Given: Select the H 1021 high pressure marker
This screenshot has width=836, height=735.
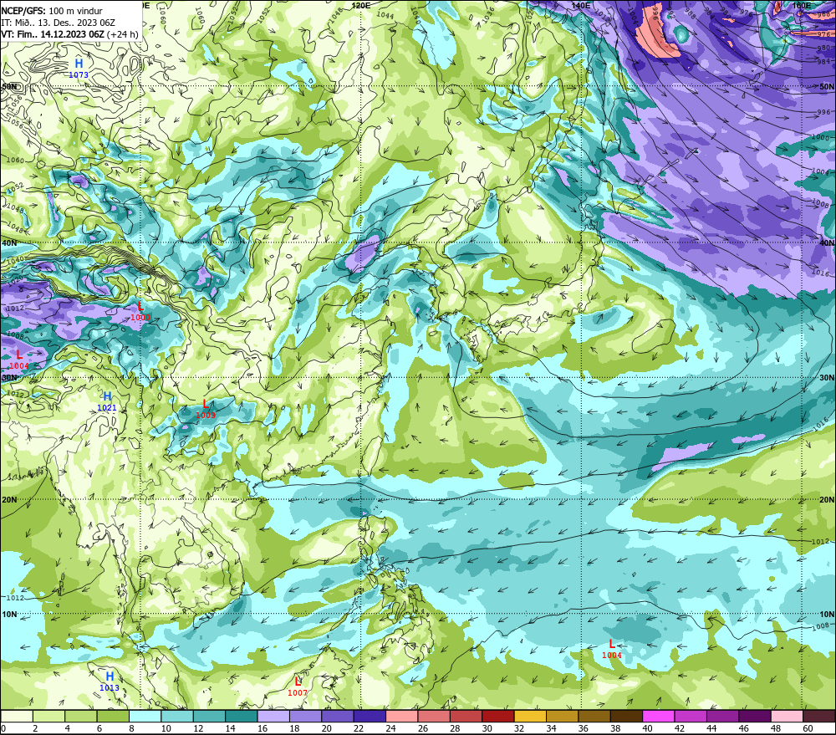Looking at the screenshot, I should pyautogui.click(x=107, y=401).
